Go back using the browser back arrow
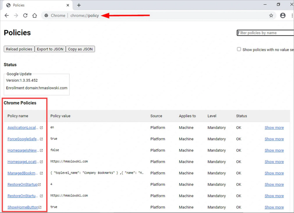The height and width of the screenshot is (213, 294). pyautogui.click(x=7, y=15)
